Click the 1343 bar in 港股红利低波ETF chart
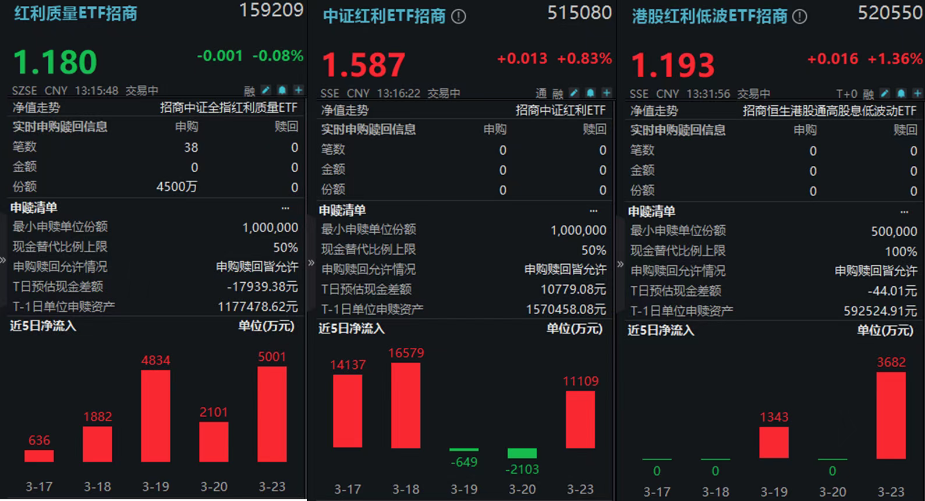This screenshot has width=925, height=501. (774, 443)
